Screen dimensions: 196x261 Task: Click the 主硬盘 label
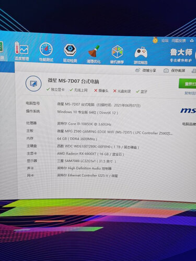tap(32, 146)
